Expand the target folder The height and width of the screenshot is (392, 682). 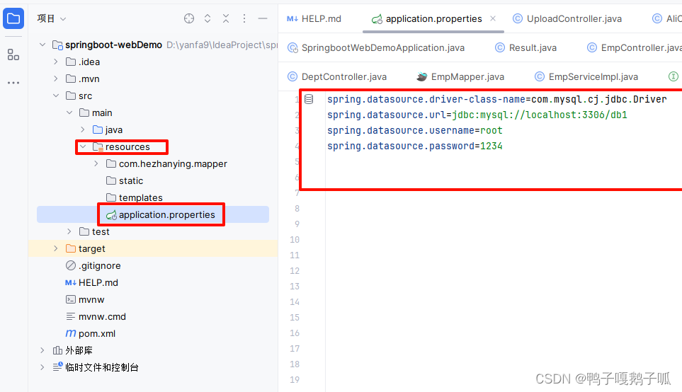pos(56,248)
